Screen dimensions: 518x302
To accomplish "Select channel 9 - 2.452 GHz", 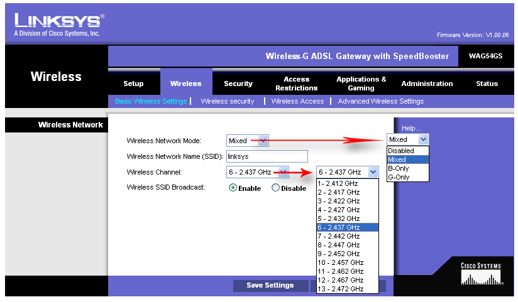I will click(347, 254).
